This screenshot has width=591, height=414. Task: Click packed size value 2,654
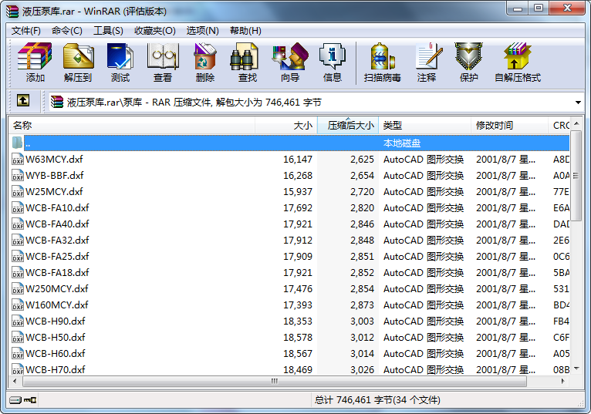tap(362, 176)
